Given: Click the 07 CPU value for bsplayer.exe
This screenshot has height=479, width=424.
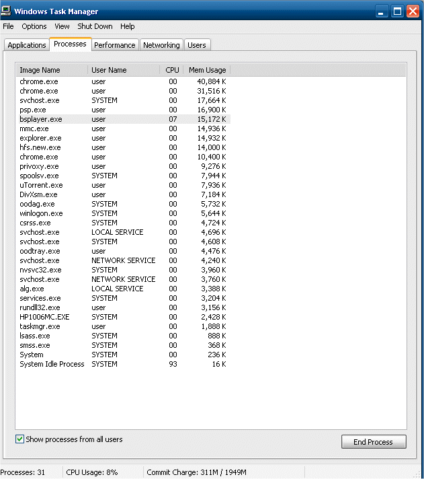Looking at the screenshot, I should [173, 119].
